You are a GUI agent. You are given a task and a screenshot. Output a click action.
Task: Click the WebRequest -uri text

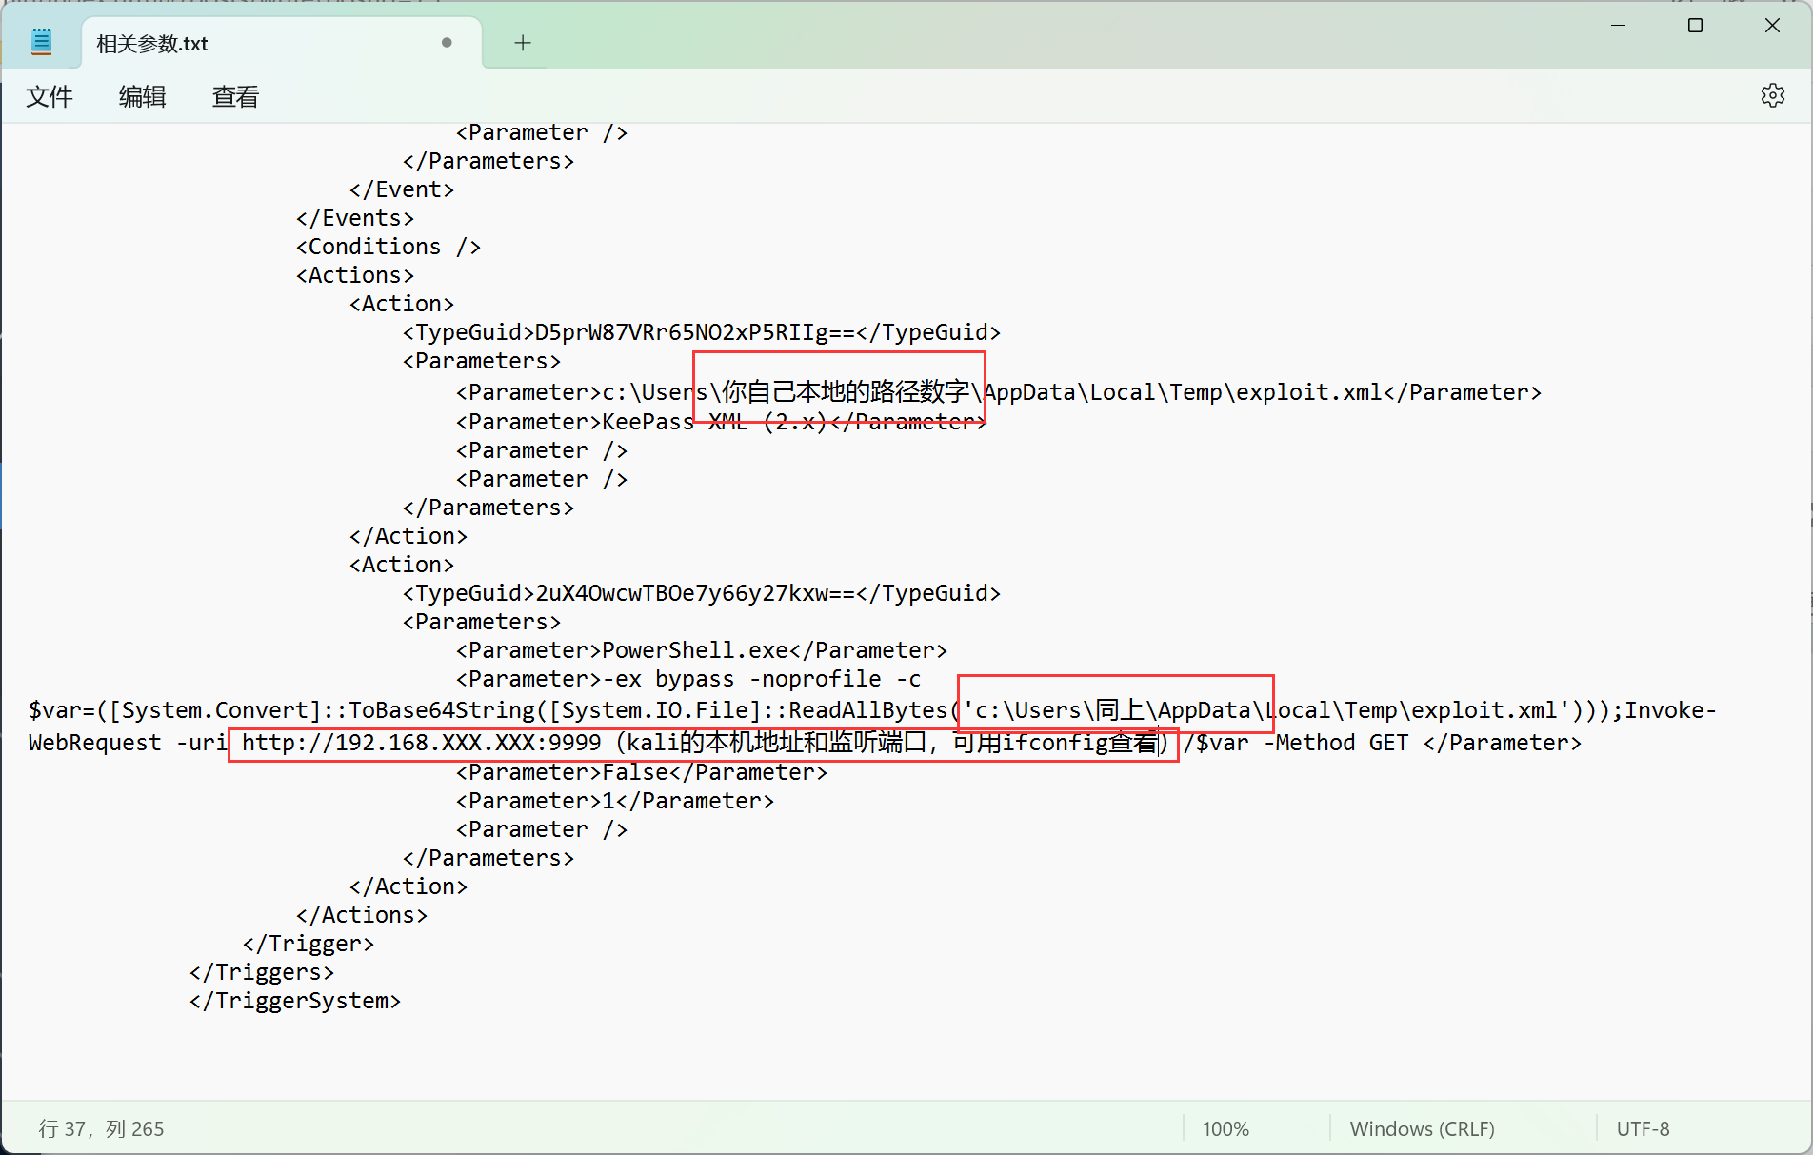pyautogui.click(x=128, y=742)
